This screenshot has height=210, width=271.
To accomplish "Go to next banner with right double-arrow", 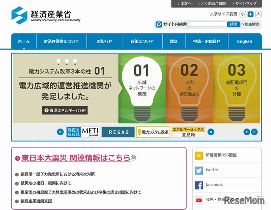I will coord(211,132).
